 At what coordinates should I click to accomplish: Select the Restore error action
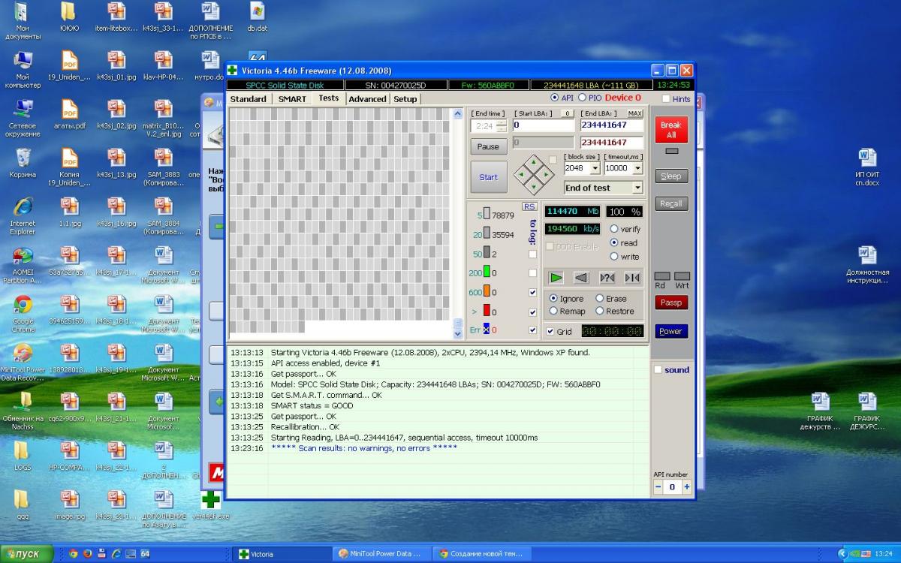600,311
